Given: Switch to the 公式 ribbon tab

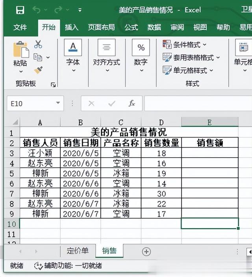Looking at the screenshot, I should click(x=131, y=27).
